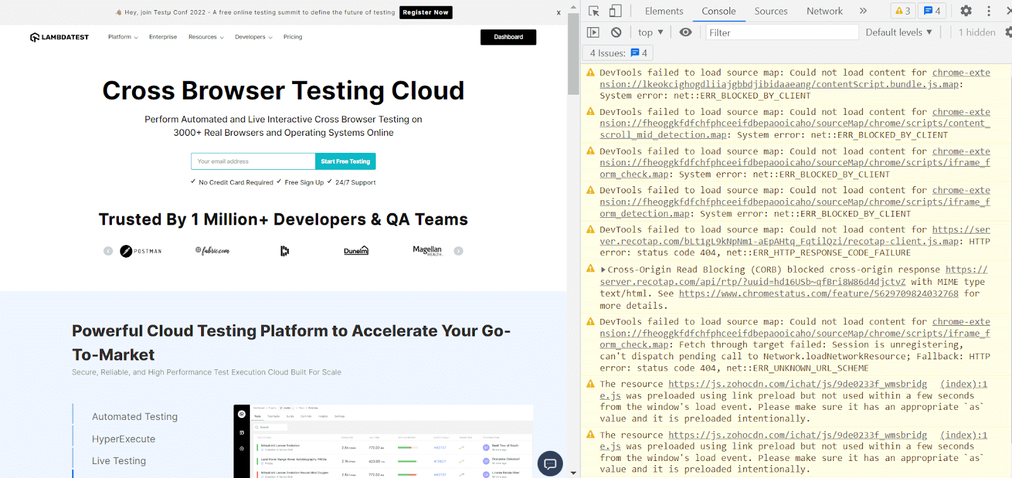This screenshot has height=478, width=1012.
Task: Close the DevTools panel
Action: [1009, 11]
